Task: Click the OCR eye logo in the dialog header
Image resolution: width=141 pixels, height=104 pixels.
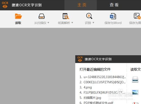Action: pyautogui.click(x=80, y=59)
